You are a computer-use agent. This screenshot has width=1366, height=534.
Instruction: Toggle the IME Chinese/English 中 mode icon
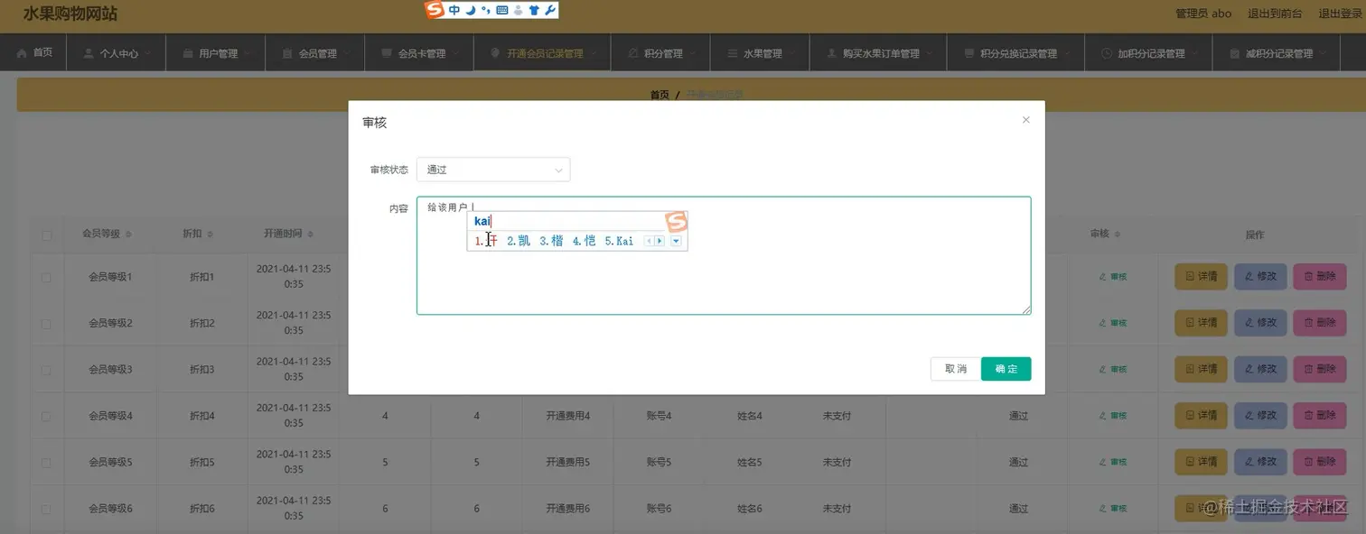[454, 10]
